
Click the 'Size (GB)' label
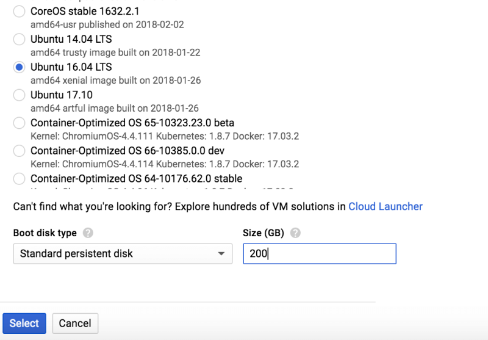[x=264, y=233]
